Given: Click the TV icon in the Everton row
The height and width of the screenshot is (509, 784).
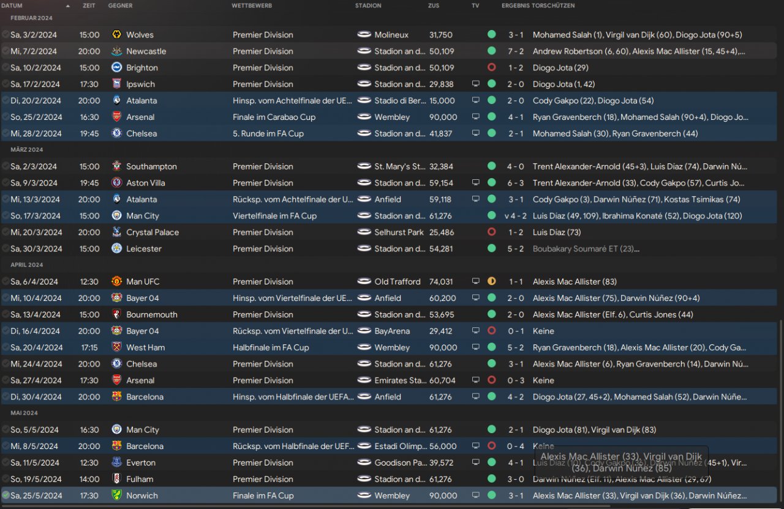Looking at the screenshot, I should click(476, 463).
